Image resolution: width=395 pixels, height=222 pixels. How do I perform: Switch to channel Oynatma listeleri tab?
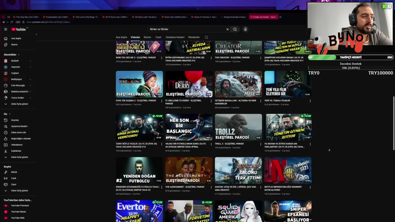175,37
